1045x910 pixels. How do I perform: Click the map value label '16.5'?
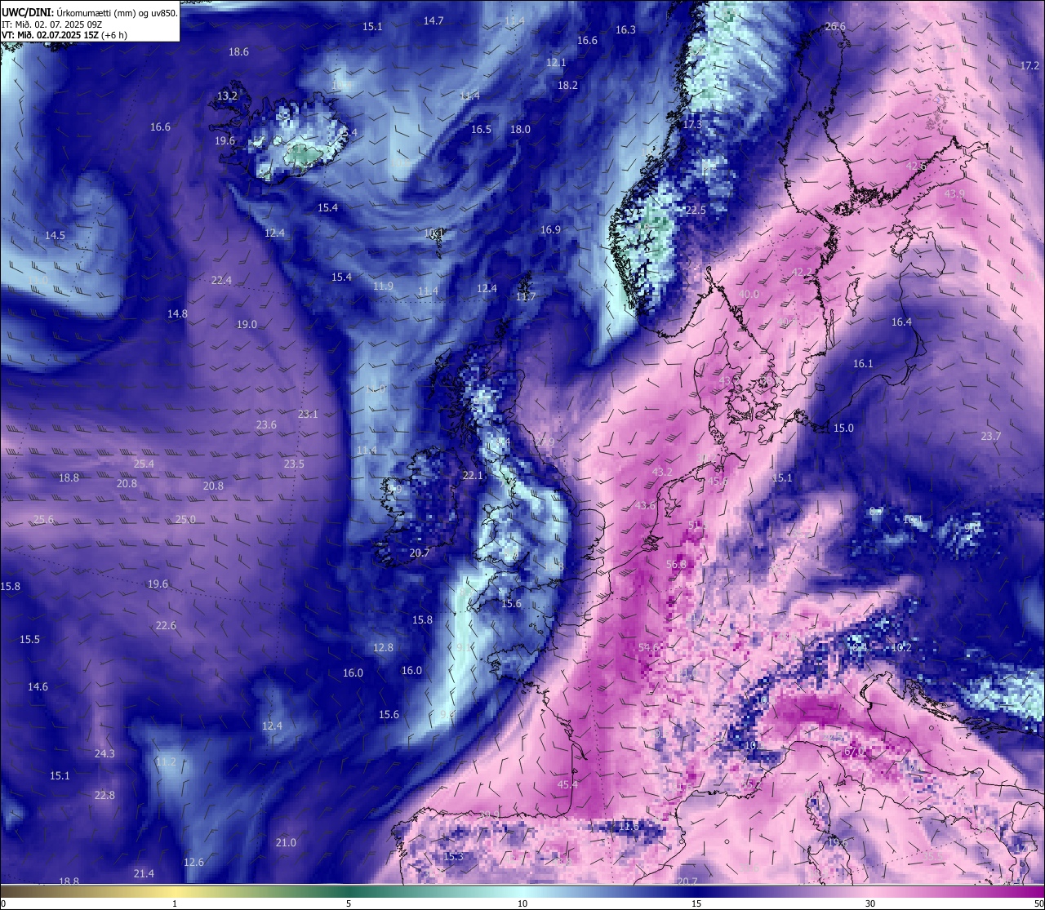pos(481,129)
